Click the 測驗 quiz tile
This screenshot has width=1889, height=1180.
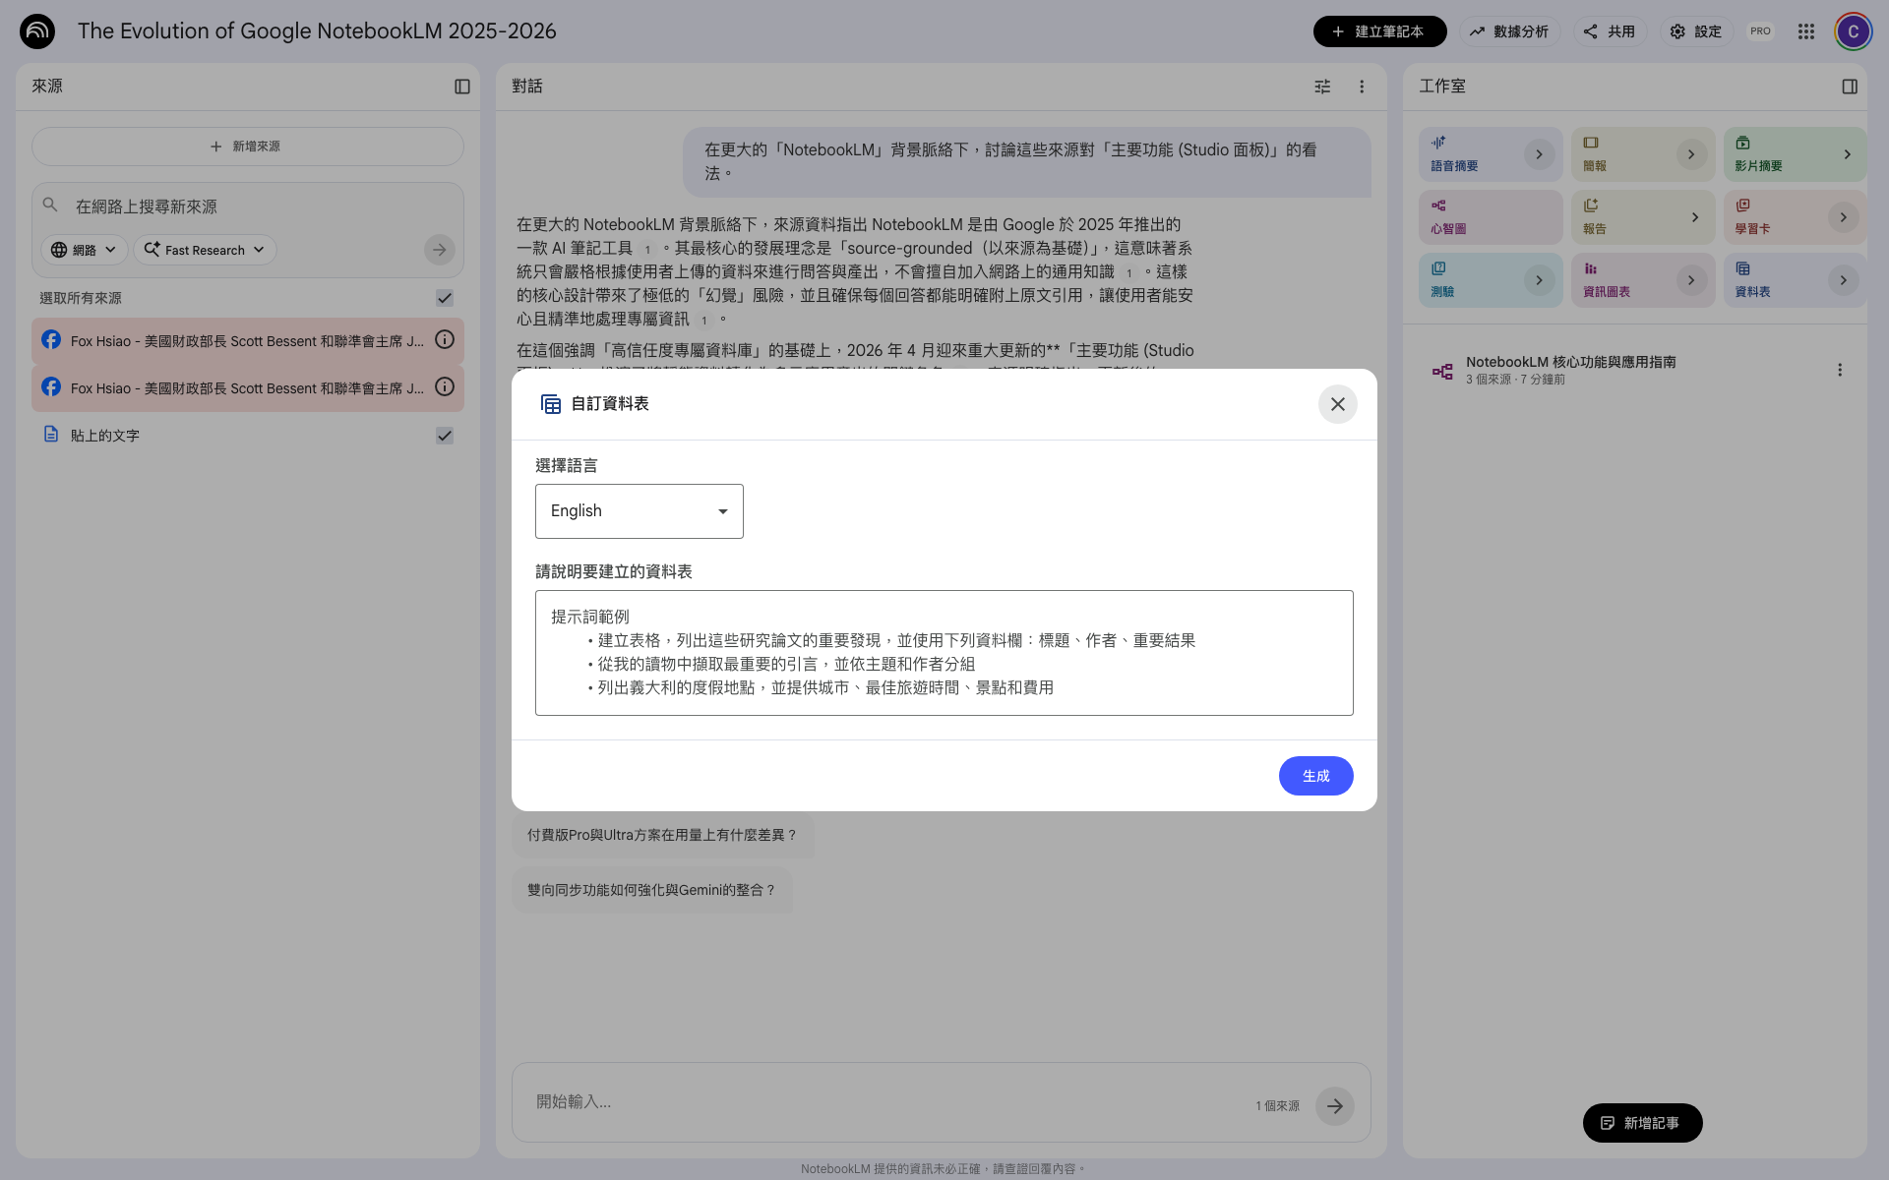click(1490, 280)
